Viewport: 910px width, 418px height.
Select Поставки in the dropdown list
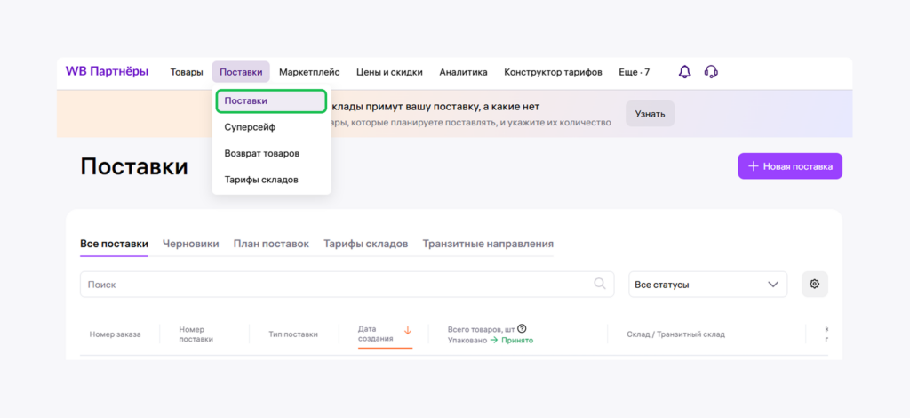271,100
